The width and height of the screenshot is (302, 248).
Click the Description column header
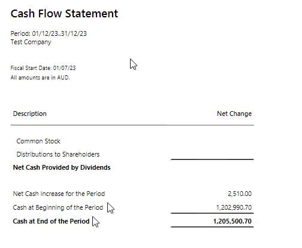29,114
